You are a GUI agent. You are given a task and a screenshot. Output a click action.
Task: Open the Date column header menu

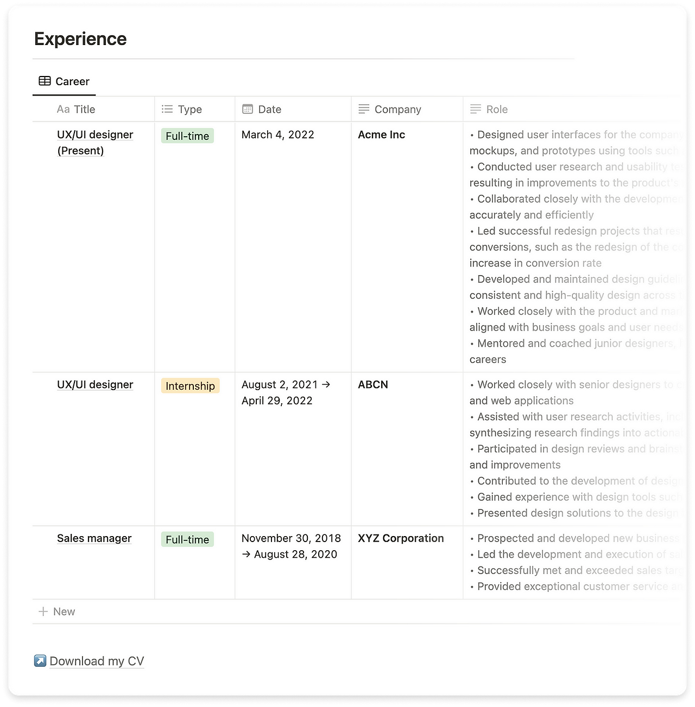(x=293, y=109)
